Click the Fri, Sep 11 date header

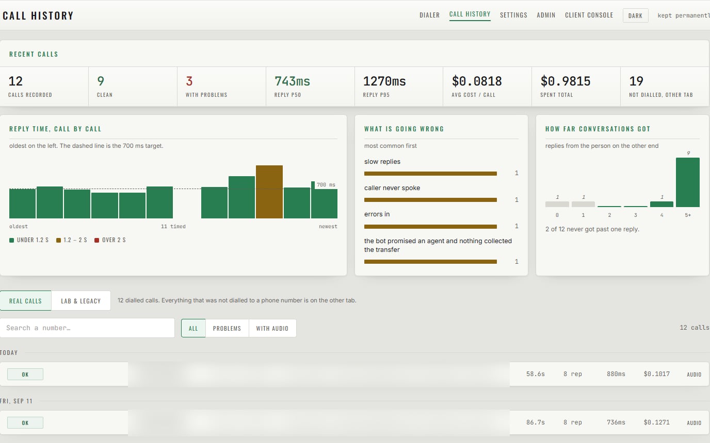click(x=17, y=401)
